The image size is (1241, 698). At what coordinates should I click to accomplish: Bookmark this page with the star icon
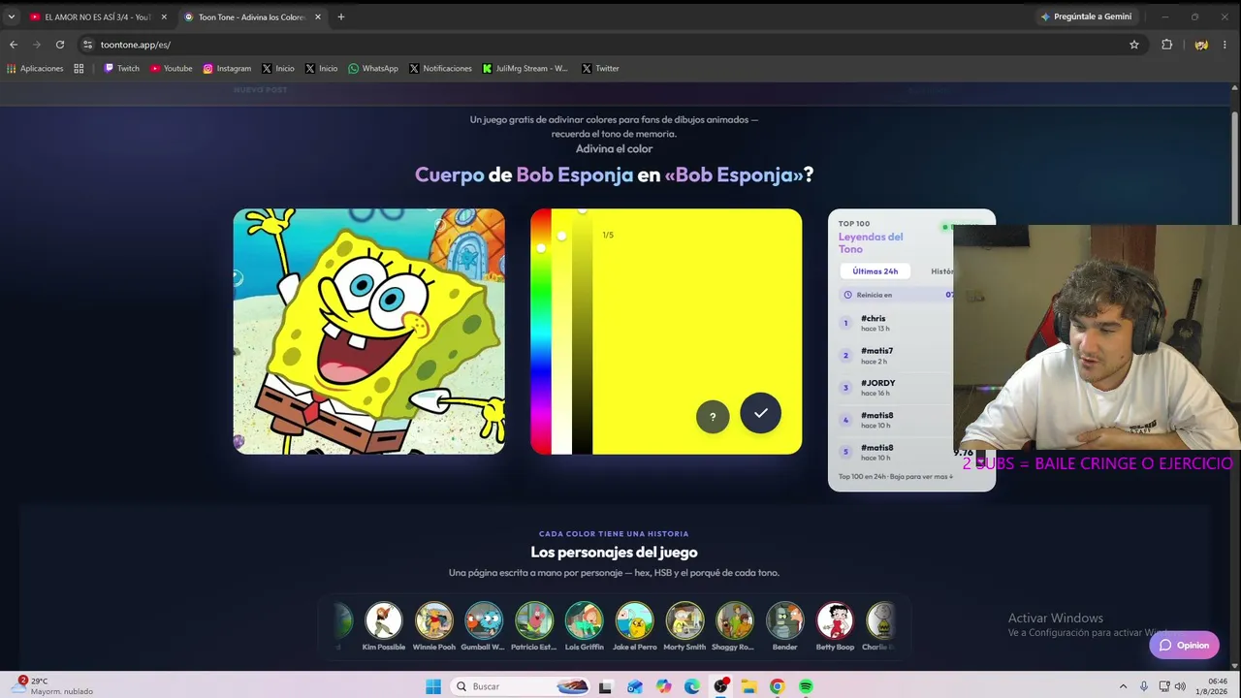(1134, 45)
